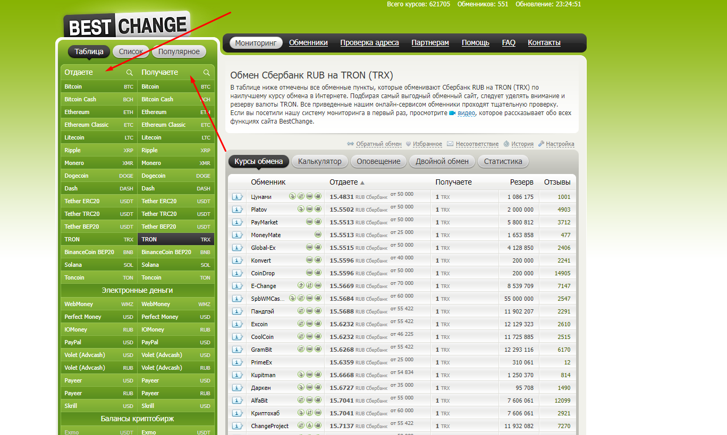The image size is (727, 435).
Task: Open the info icon for SpbWMCas
Action: [237, 299]
